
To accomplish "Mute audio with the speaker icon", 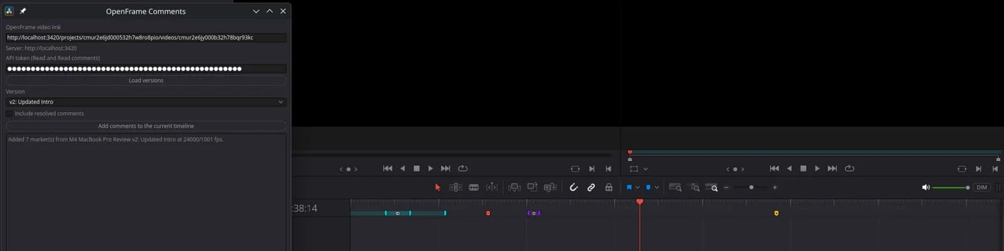I will 926,187.
